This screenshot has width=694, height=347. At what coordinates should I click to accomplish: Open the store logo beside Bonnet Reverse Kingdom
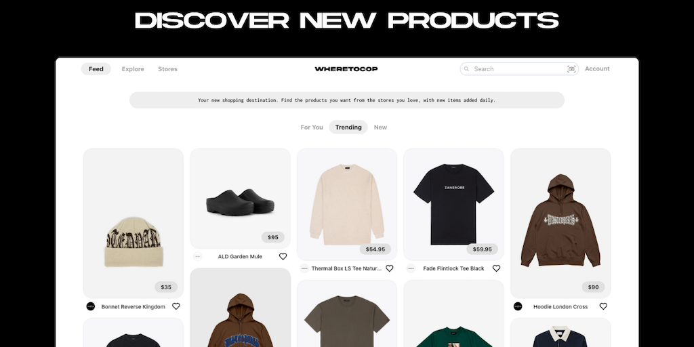click(x=91, y=306)
